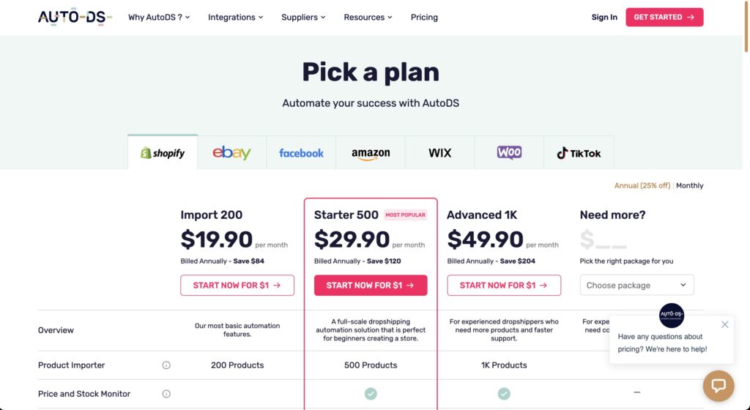Viewport: 750px width, 410px height.
Task: Open the chat support bubble icon
Action: coord(718,386)
